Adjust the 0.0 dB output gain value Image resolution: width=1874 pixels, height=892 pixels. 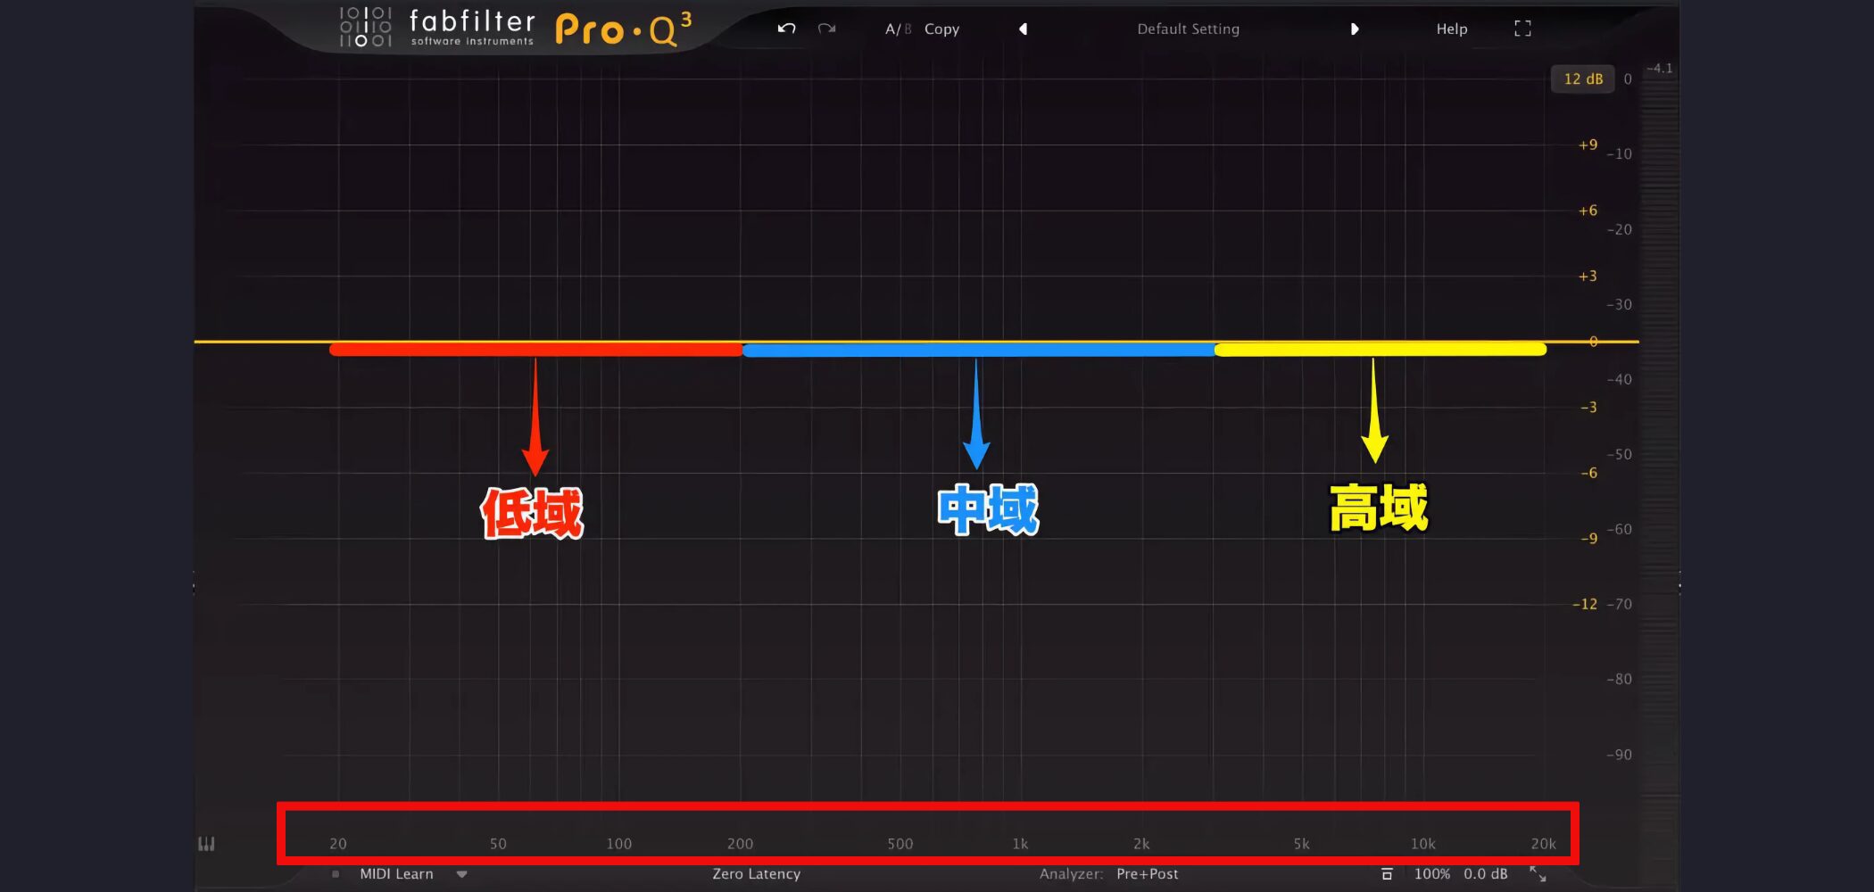click(1485, 874)
